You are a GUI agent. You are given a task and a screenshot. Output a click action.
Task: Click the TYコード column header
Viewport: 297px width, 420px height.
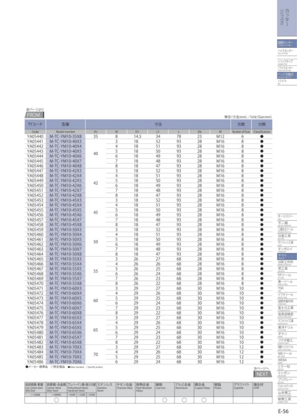35,124
